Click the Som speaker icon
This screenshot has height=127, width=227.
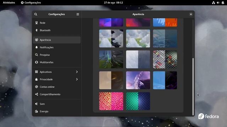click(x=37, y=104)
